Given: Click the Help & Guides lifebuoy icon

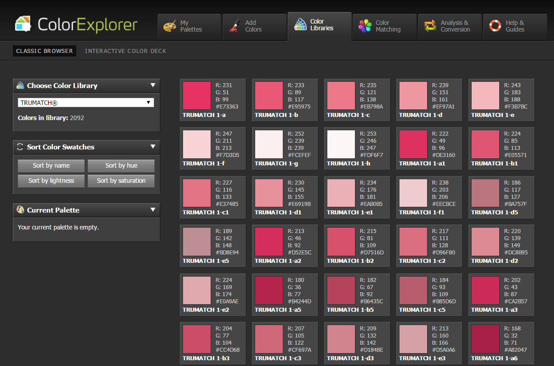Looking at the screenshot, I should coord(495,26).
